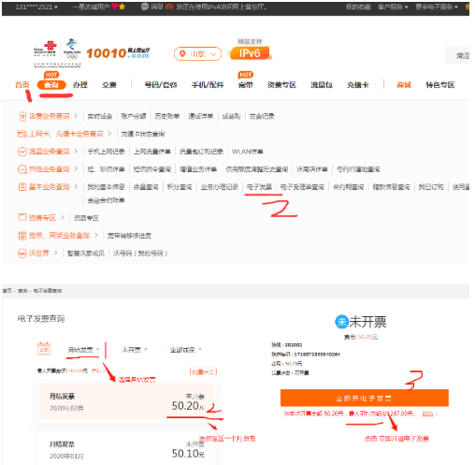Expand the 全部成员 member dropdown
The height and width of the screenshot is (465, 475).
(x=186, y=350)
